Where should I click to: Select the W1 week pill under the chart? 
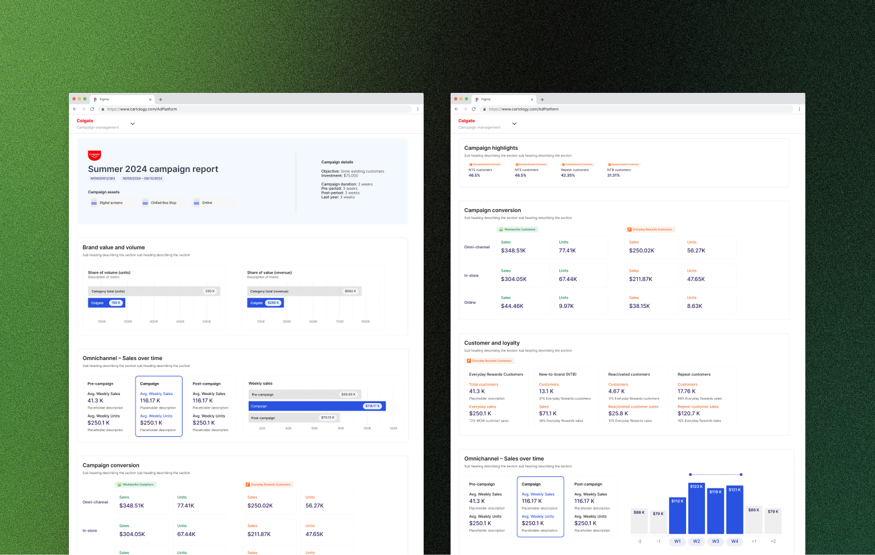pos(677,541)
